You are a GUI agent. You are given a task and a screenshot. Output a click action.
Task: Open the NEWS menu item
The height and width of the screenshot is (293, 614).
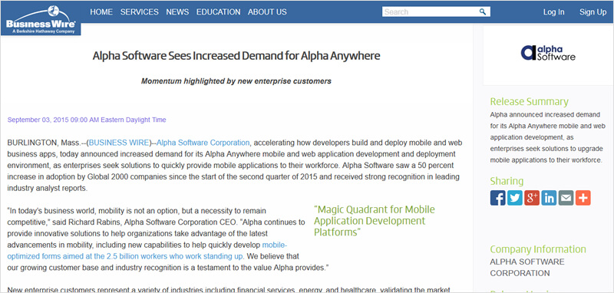tap(177, 12)
